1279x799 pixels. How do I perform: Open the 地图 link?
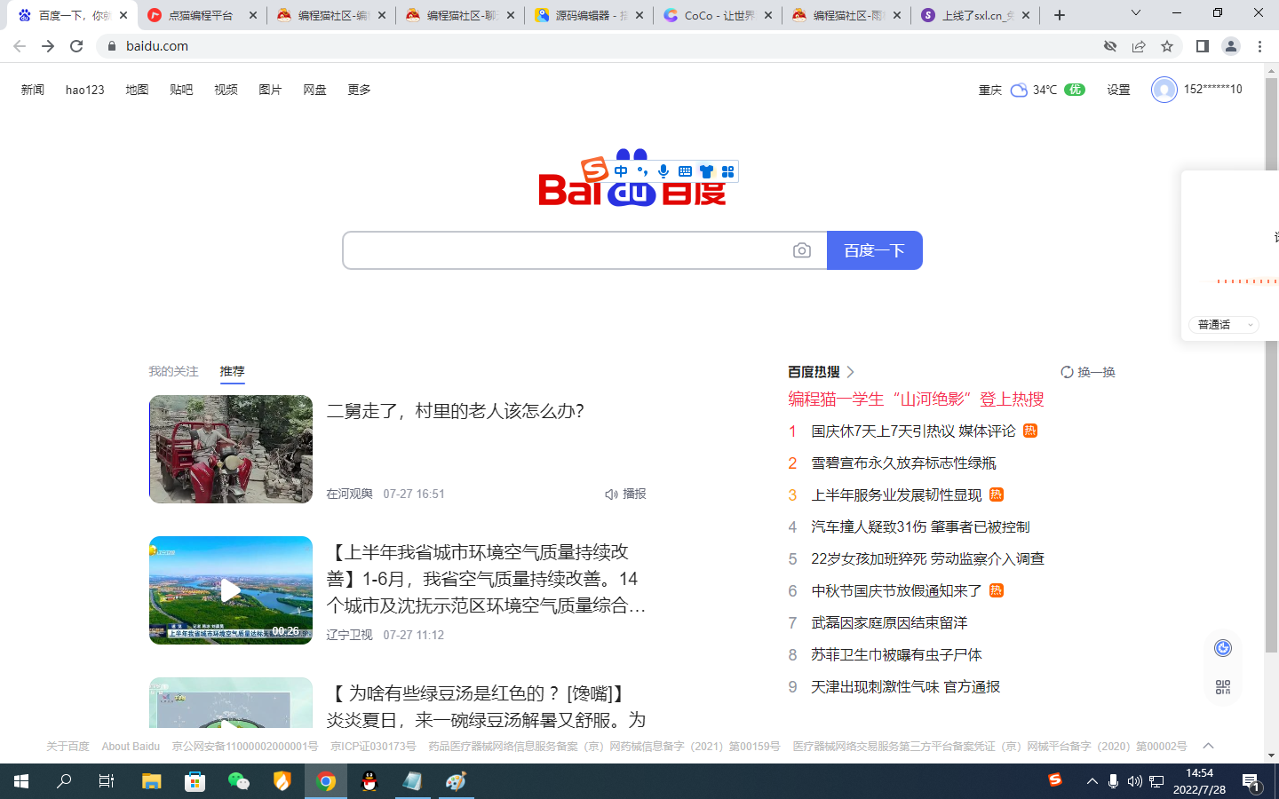click(x=137, y=90)
